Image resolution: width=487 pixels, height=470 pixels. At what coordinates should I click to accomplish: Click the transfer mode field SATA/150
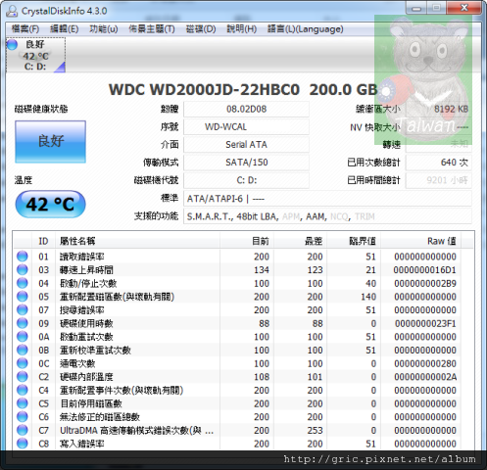coord(246,163)
